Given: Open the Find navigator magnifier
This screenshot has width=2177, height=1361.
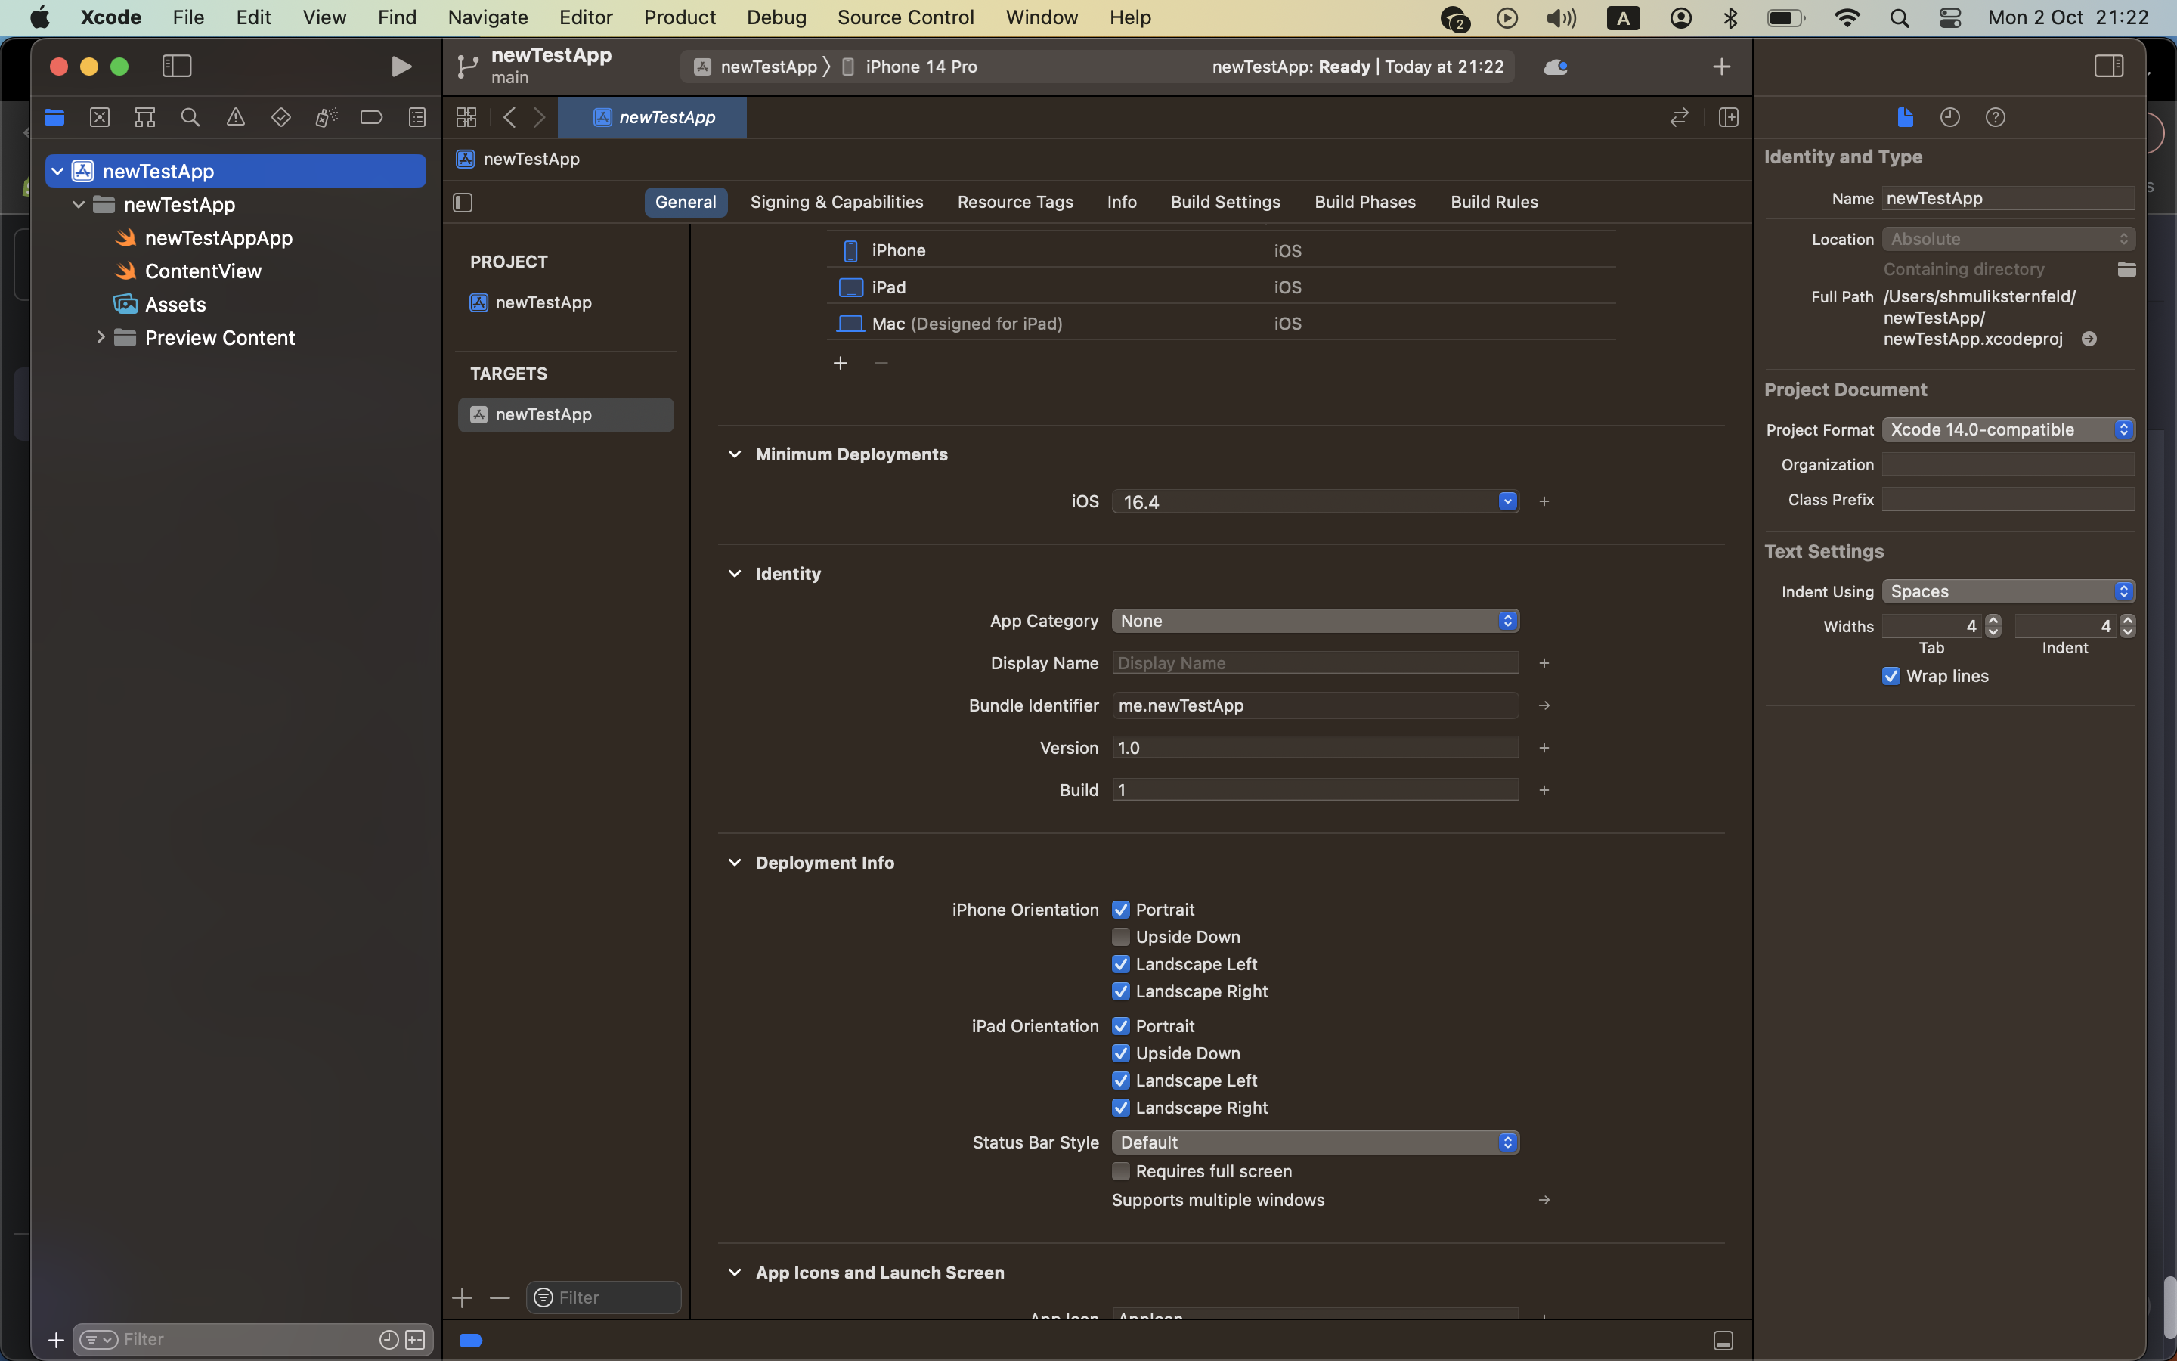Looking at the screenshot, I should click(x=190, y=117).
